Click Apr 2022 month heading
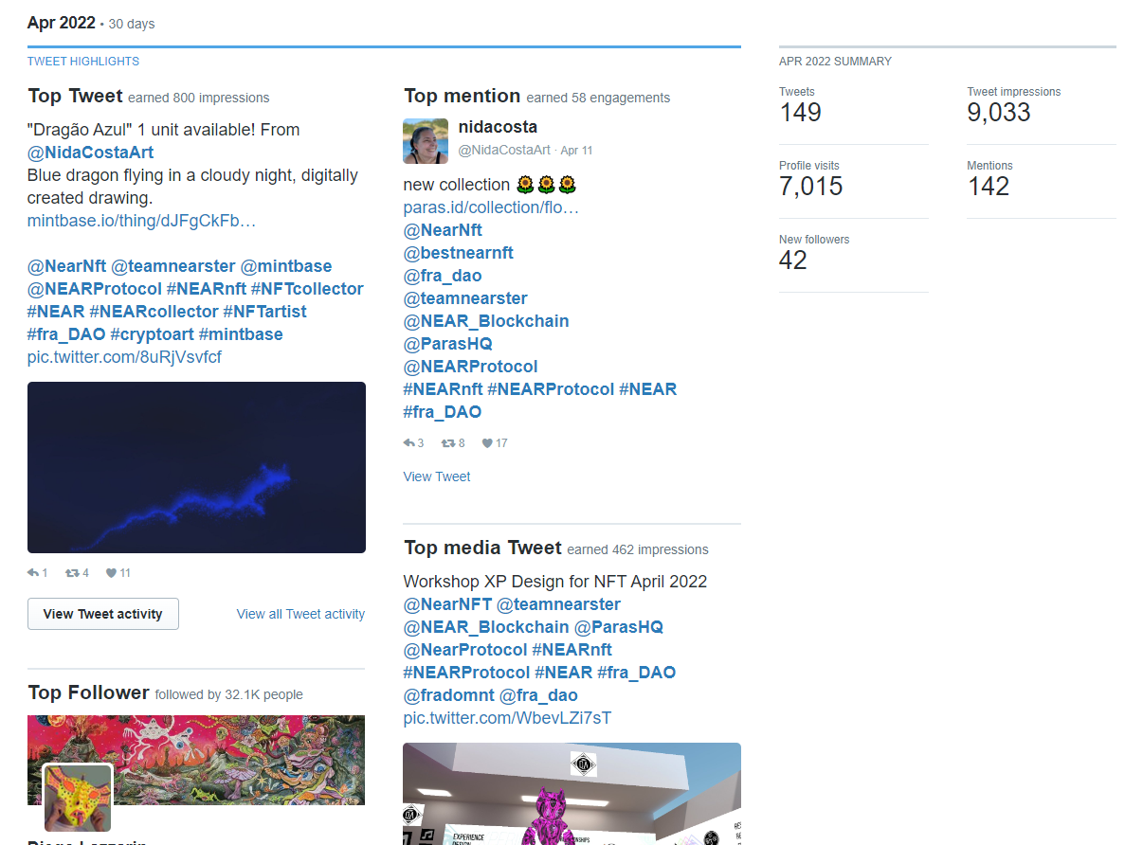1125x845 pixels. 61,23
